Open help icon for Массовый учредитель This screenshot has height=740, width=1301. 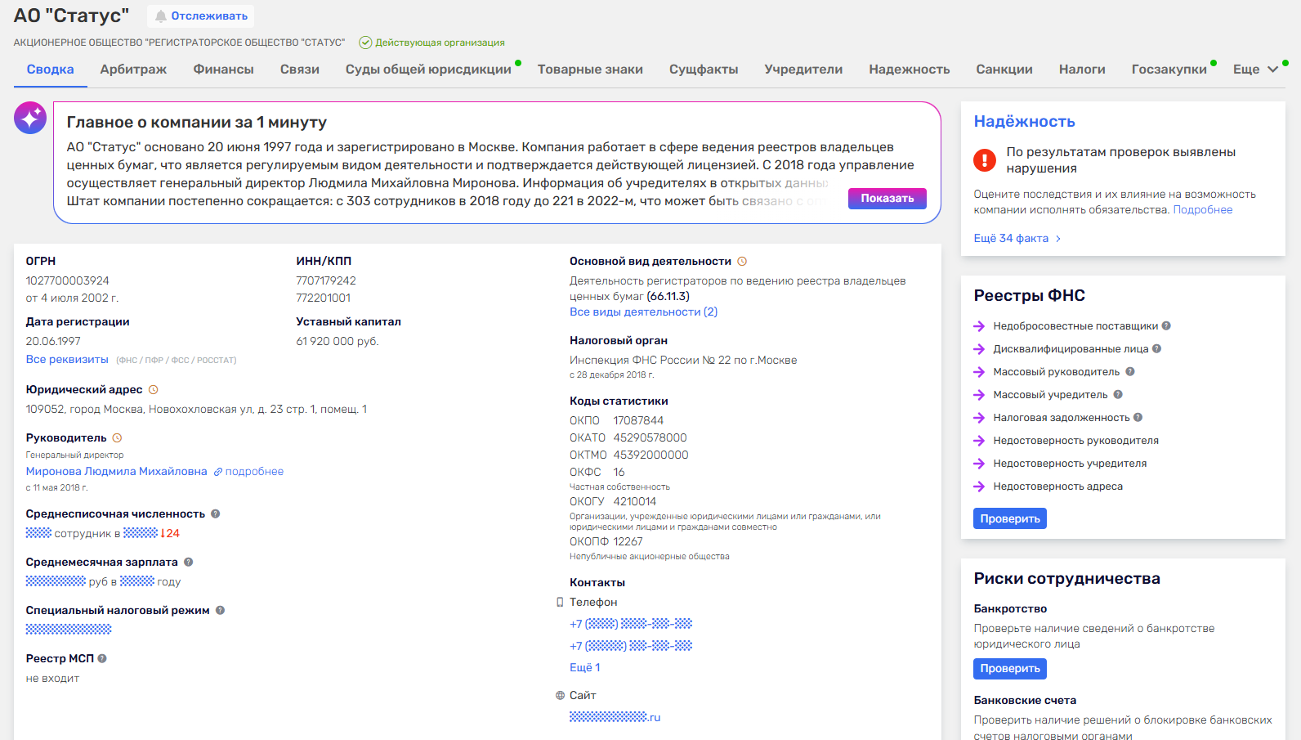coord(1118,395)
